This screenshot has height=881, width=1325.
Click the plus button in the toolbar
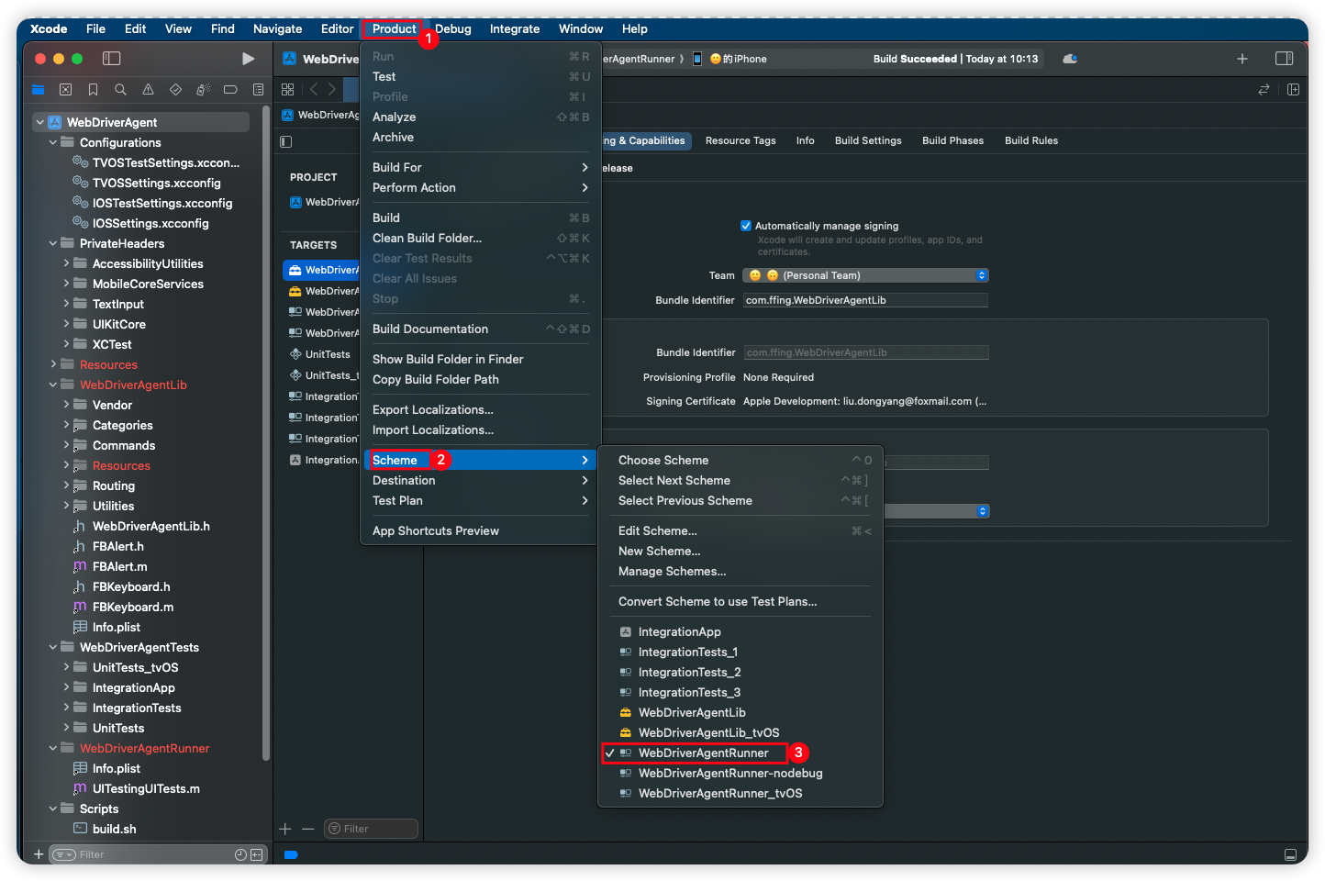tap(1241, 59)
